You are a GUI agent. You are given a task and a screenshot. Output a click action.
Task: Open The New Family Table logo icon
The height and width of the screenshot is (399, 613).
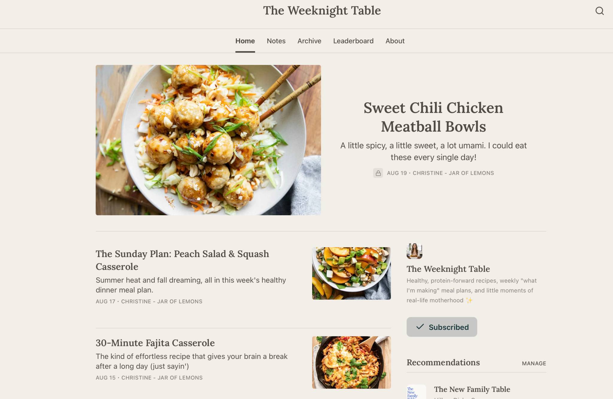pyautogui.click(x=416, y=392)
